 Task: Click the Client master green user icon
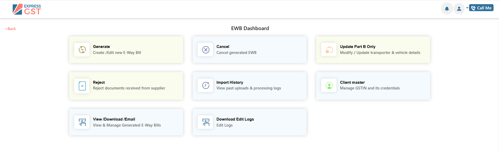(329, 85)
